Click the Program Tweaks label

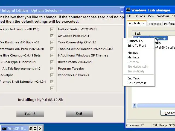71,69
